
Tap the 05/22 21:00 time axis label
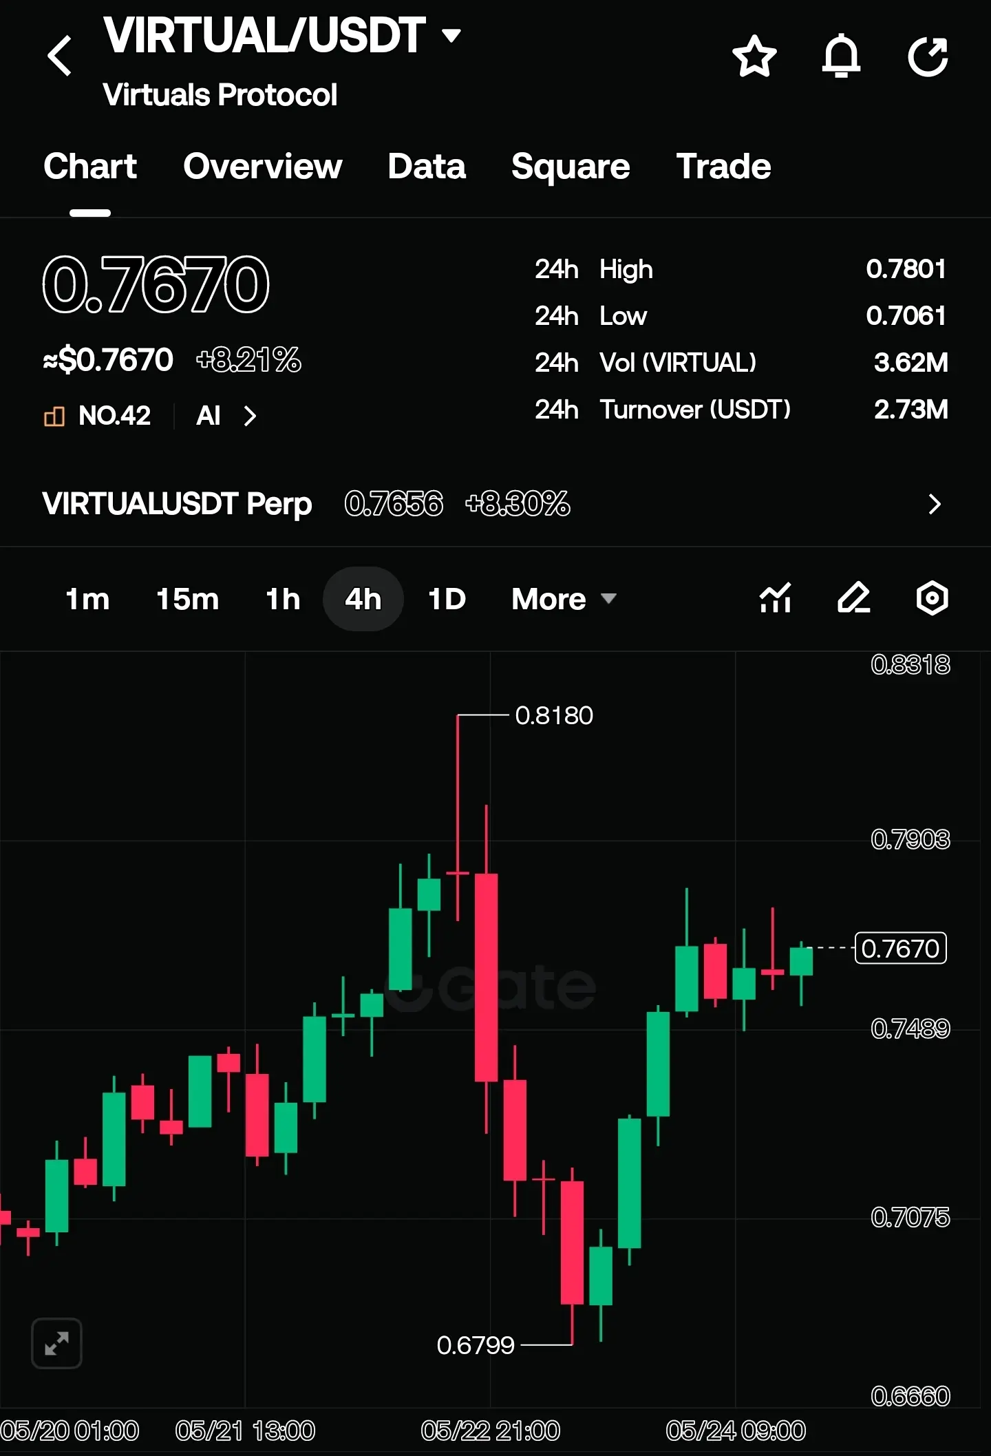click(491, 1431)
